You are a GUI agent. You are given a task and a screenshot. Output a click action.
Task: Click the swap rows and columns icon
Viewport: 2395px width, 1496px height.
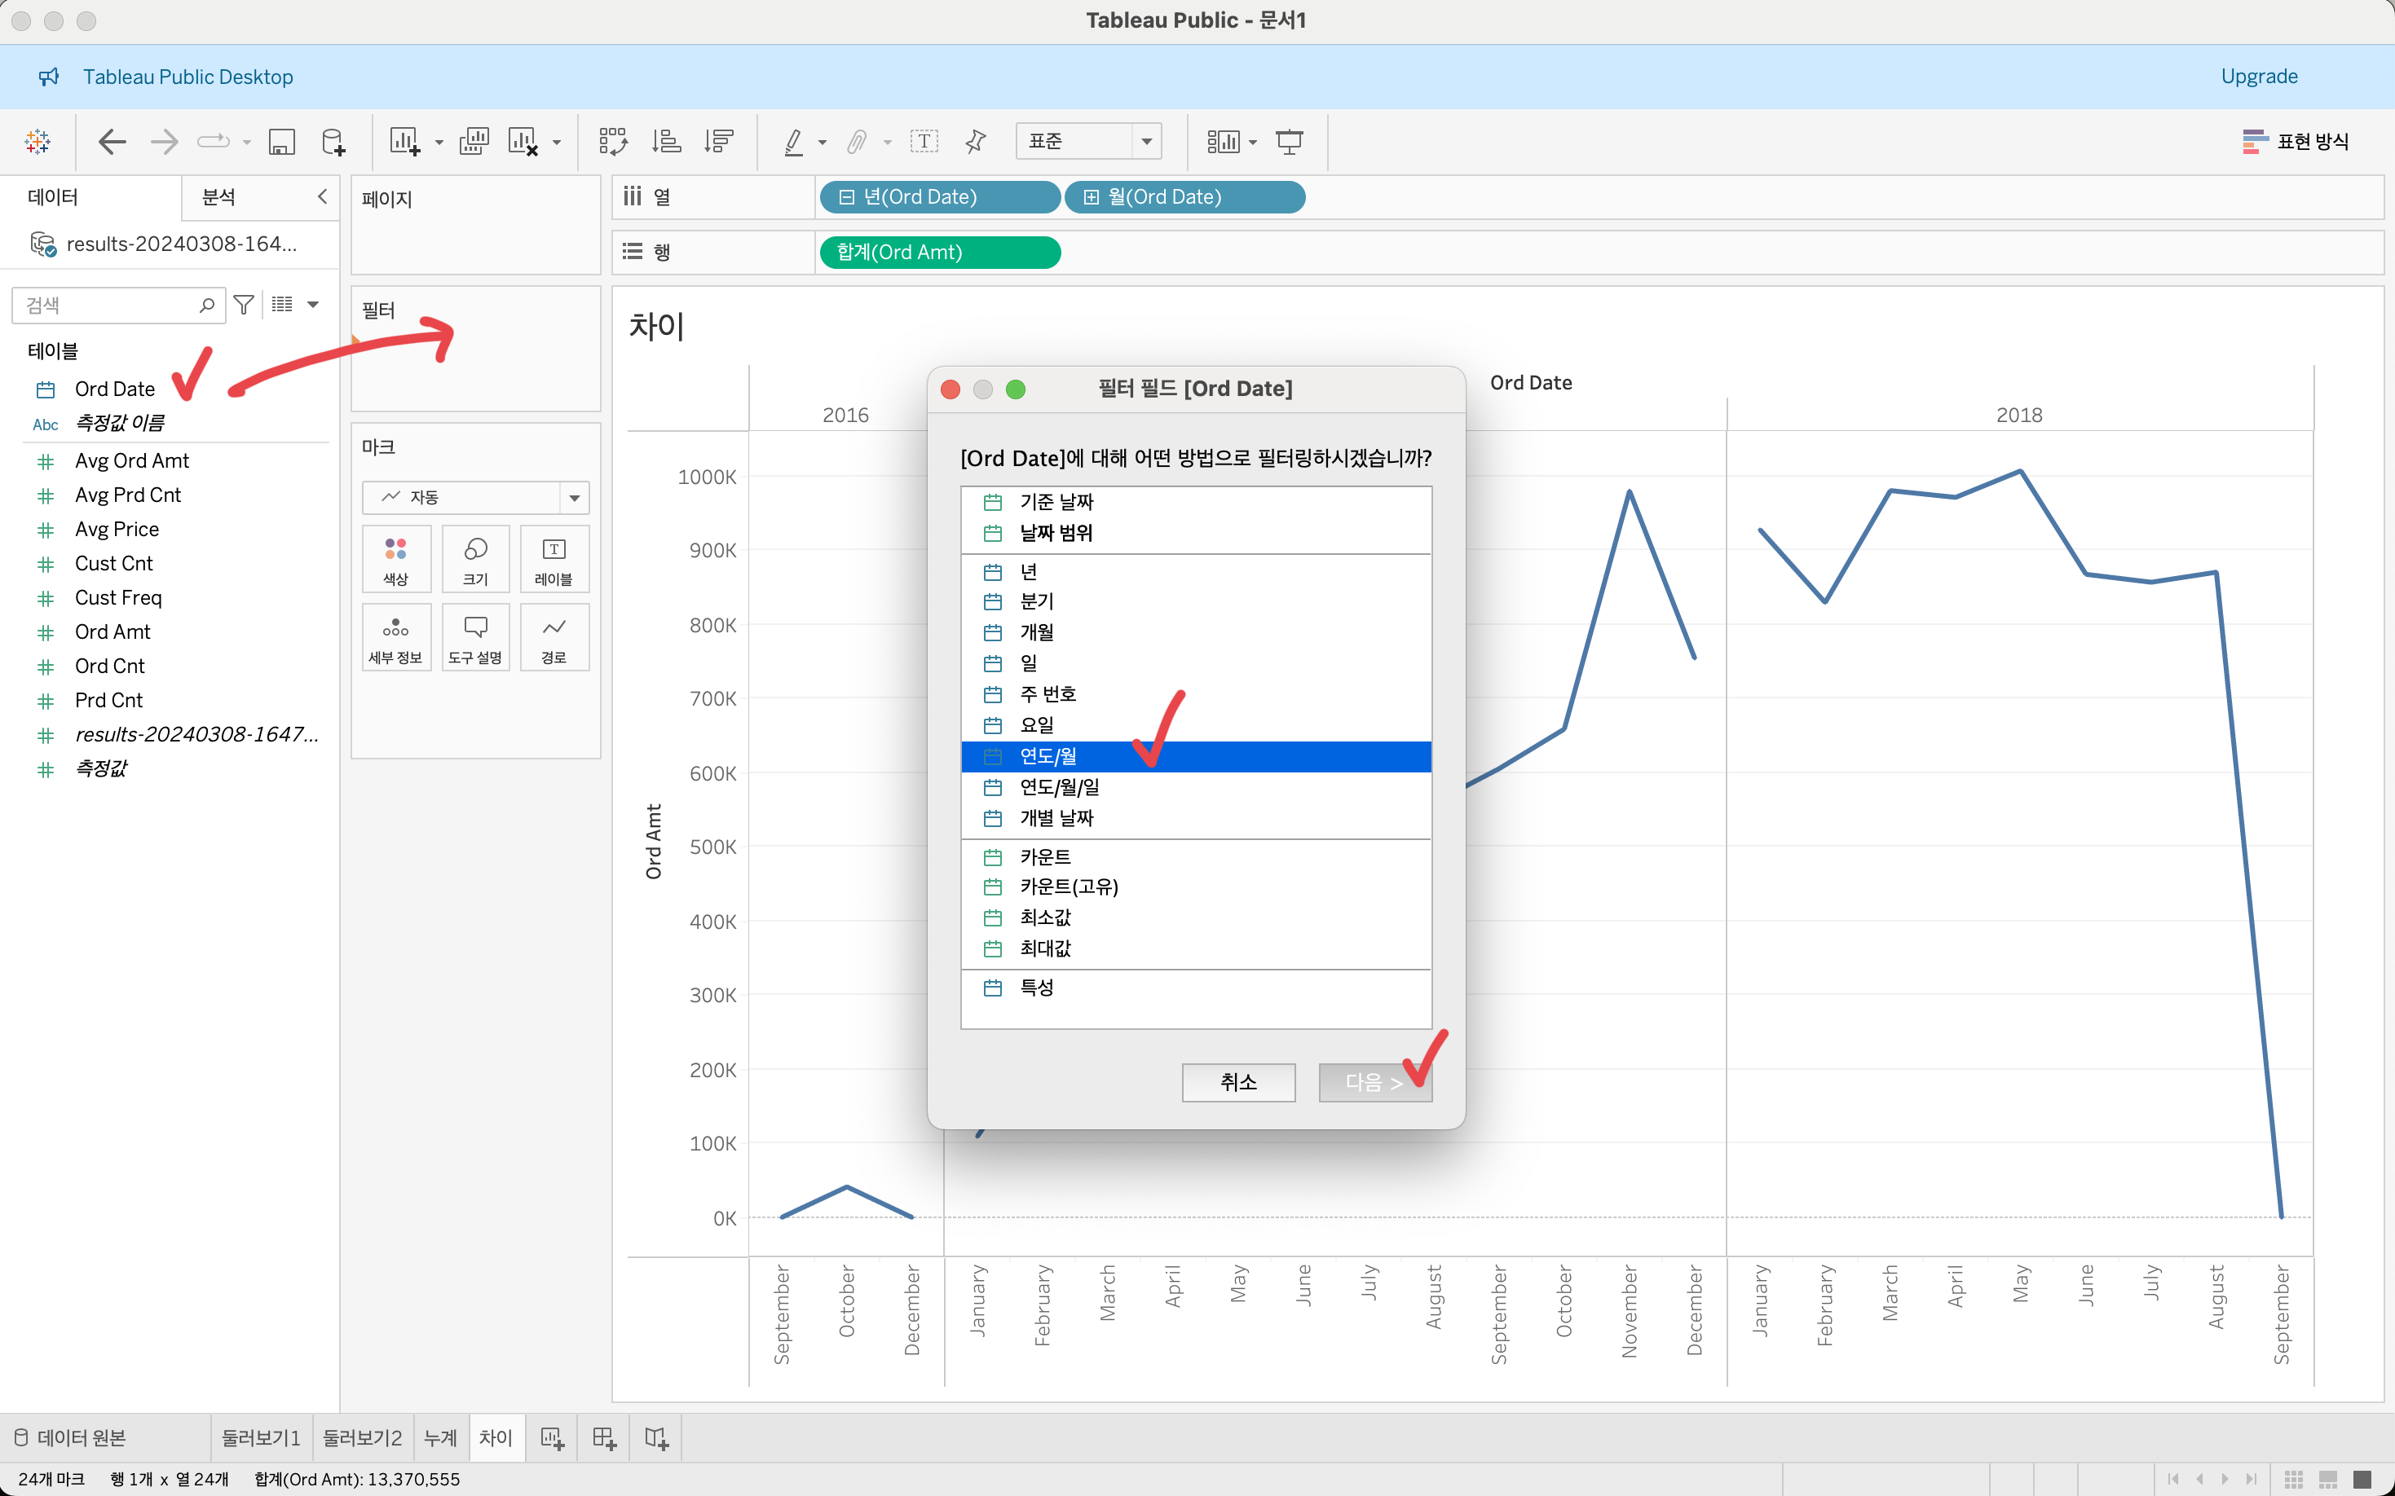click(x=612, y=142)
